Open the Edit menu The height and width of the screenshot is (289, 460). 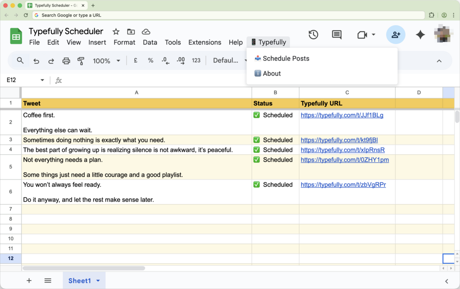click(53, 42)
